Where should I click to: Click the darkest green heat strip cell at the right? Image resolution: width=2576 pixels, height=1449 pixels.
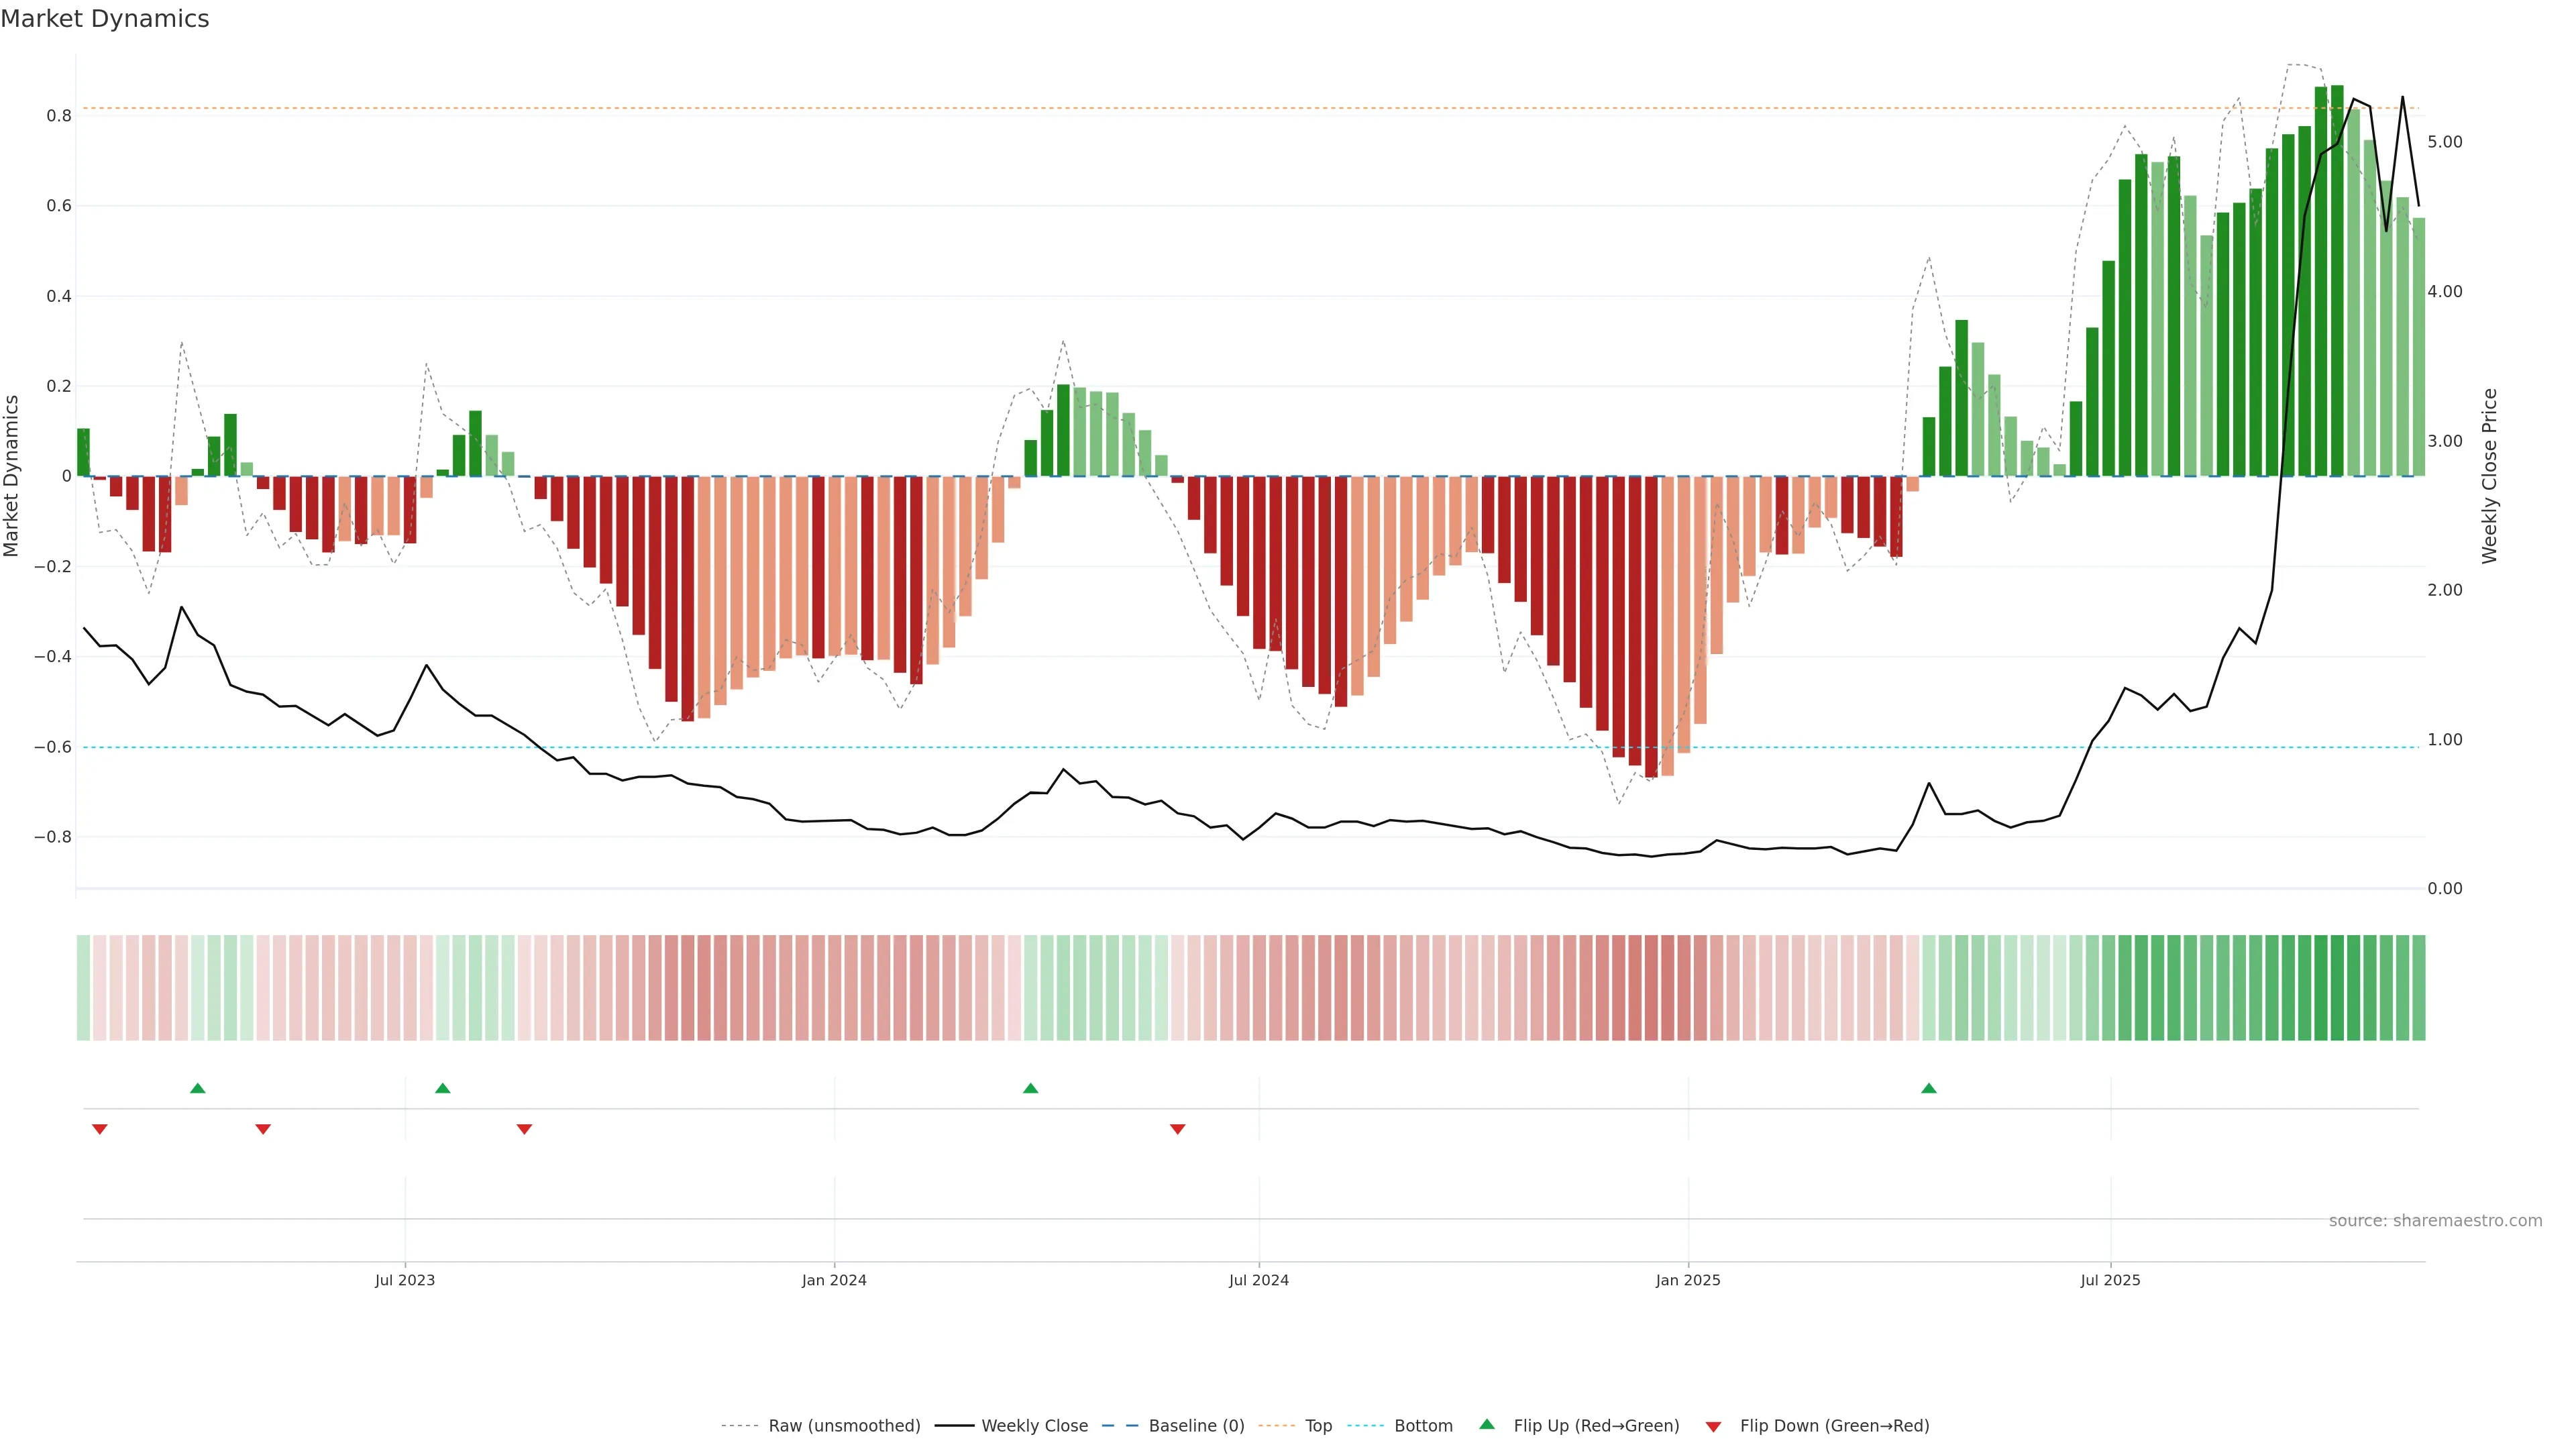[x=2337, y=988]
